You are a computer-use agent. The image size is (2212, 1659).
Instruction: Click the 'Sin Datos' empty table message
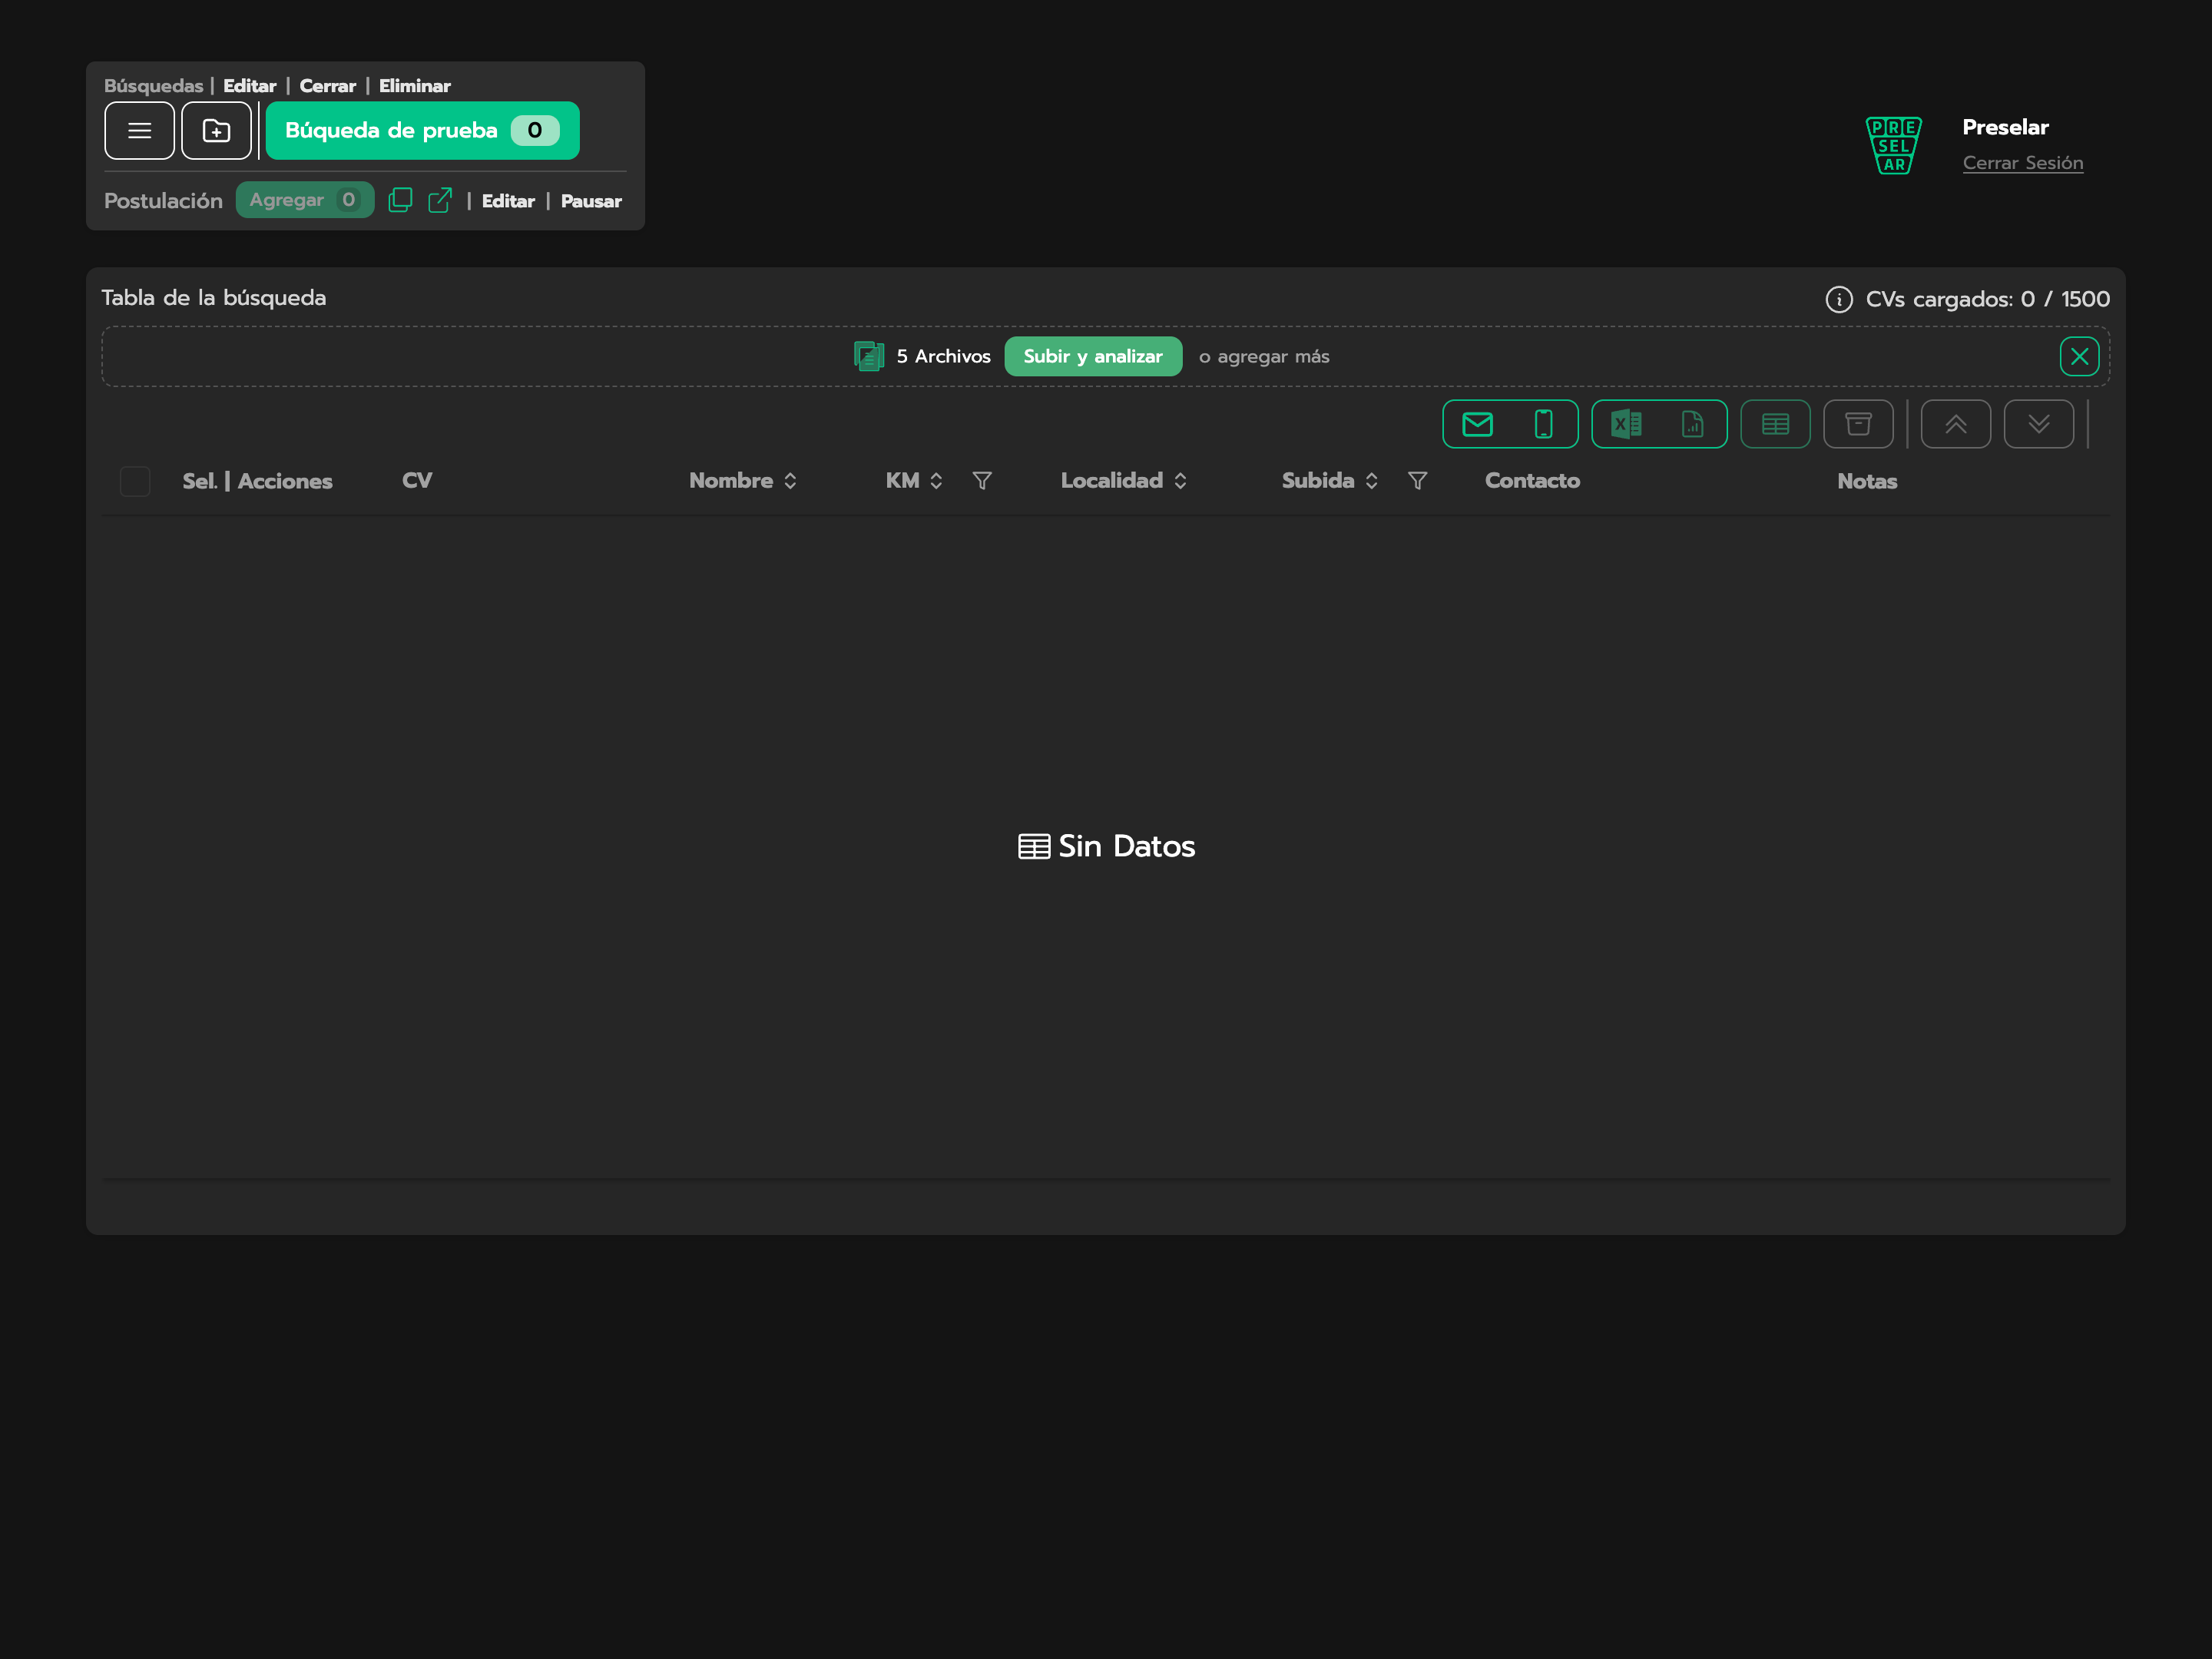[1106, 846]
